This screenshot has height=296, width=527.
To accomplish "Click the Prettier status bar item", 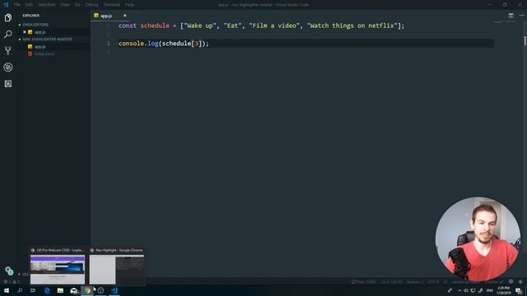I will [x=493, y=282].
